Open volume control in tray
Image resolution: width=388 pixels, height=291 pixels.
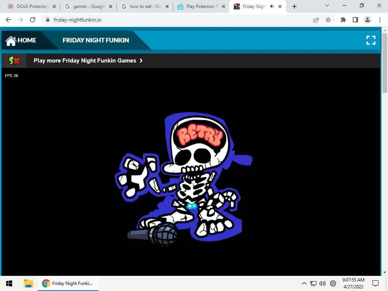pyautogui.click(x=322, y=283)
